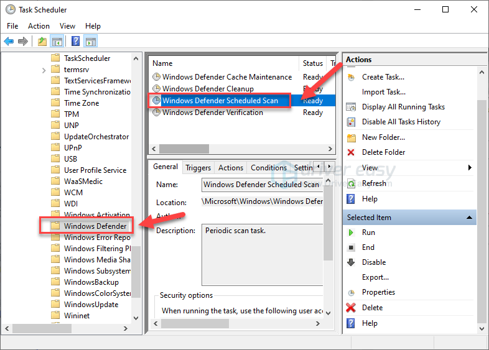This screenshot has height=350, width=489.
Task: Run the selected task with green arrow
Action: (x=368, y=233)
